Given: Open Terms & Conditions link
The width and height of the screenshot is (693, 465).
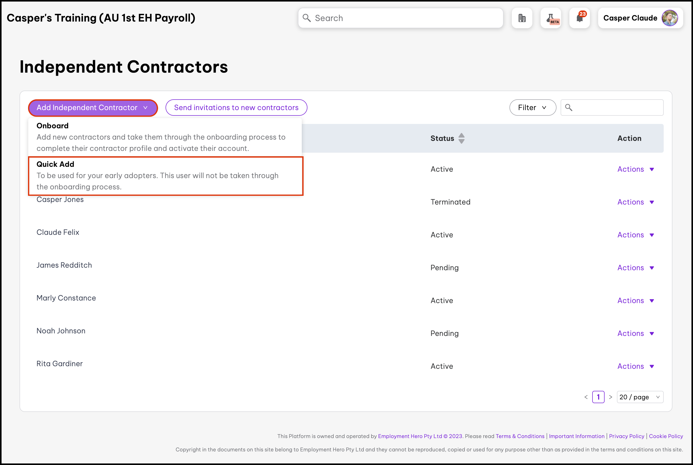Looking at the screenshot, I should 520,436.
